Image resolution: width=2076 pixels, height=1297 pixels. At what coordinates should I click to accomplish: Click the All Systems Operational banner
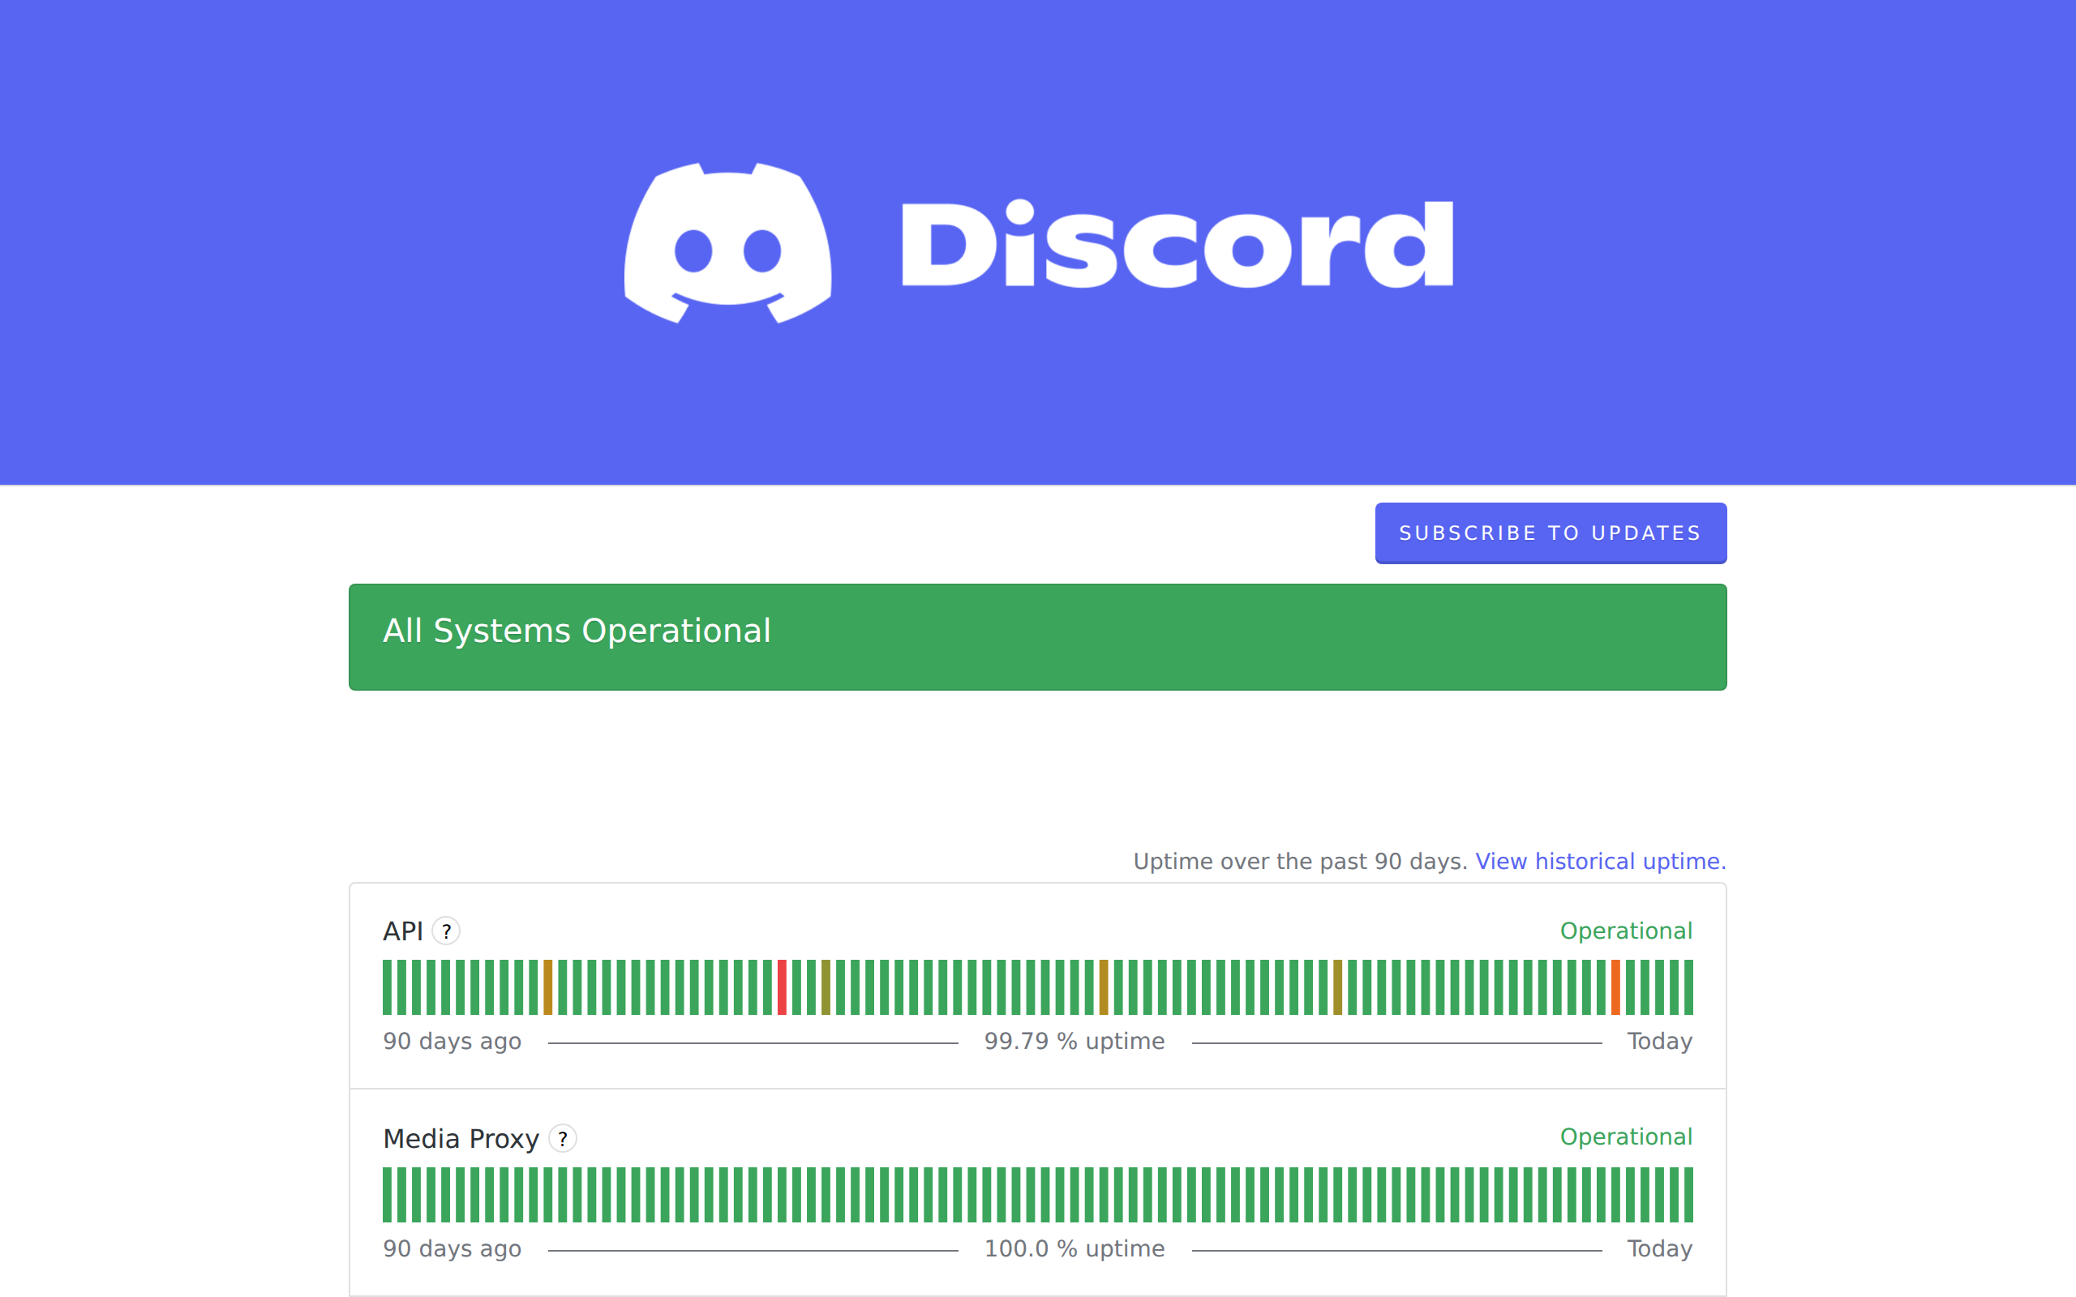1037,636
